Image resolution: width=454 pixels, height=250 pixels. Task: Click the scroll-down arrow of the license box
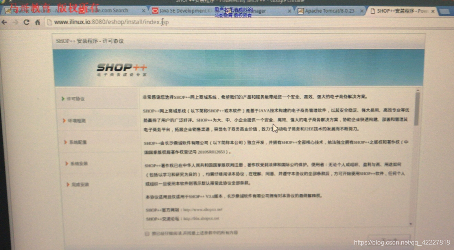(411, 224)
